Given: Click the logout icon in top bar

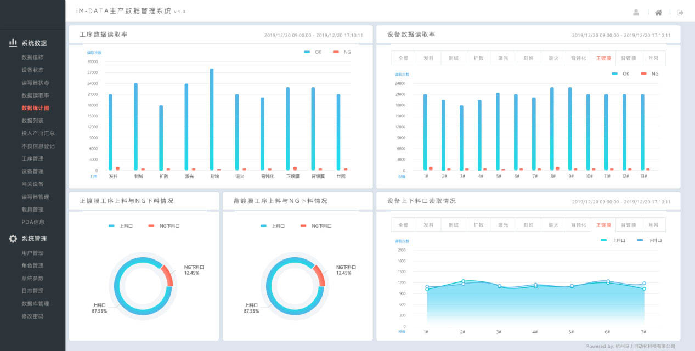Looking at the screenshot, I should [x=680, y=12].
